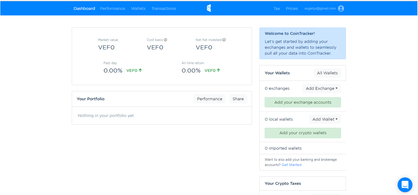Share your portfolio
The image size is (418, 195).
(x=238, y=99)
